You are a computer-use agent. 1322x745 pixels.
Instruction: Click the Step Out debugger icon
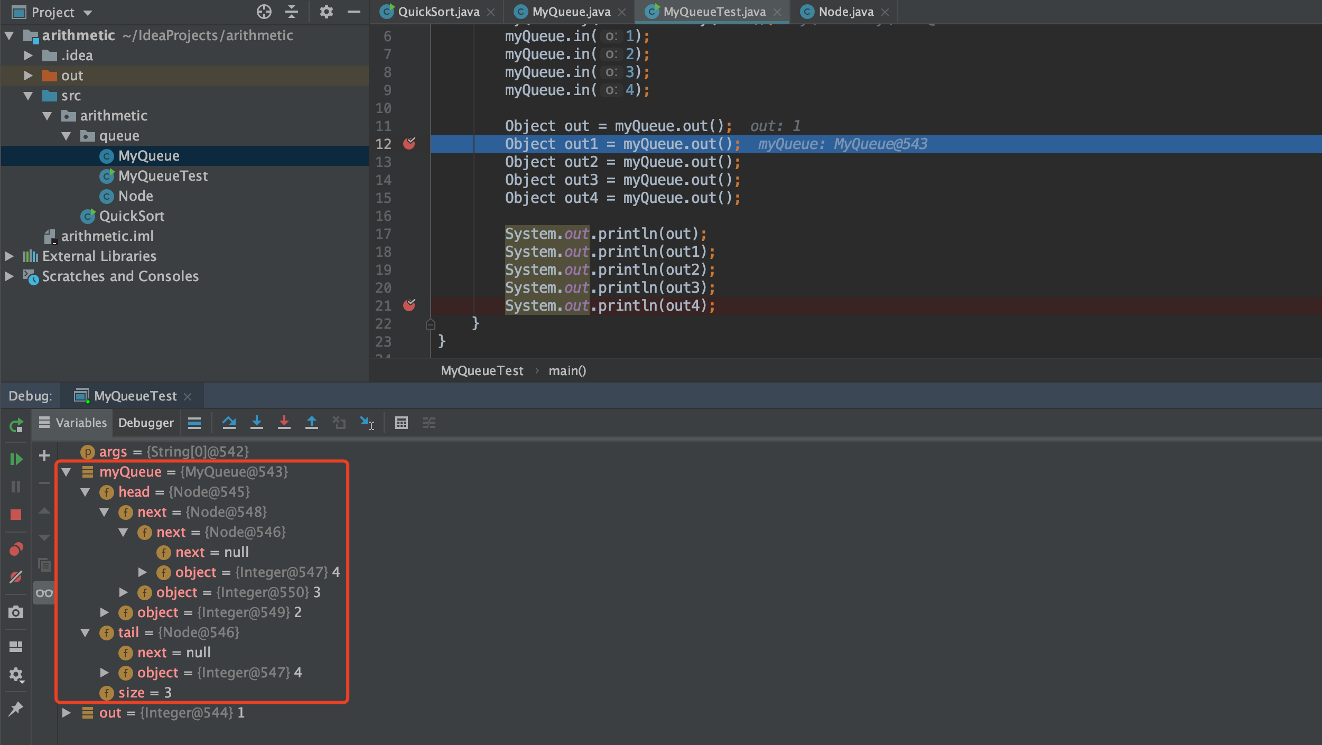tap(312, 423)
